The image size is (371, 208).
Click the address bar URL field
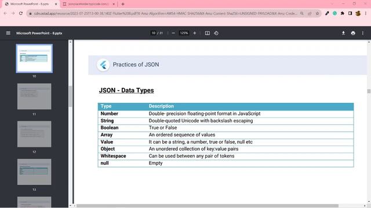pyautogui.click(x=166, y=13)
